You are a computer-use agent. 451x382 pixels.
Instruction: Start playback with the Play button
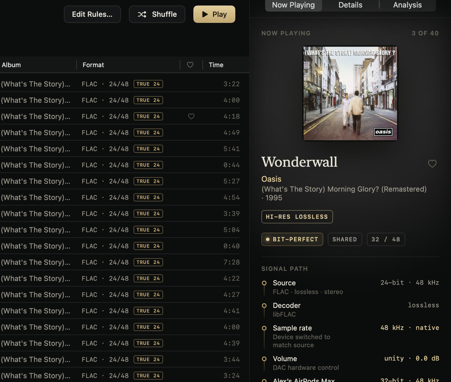coord(214,14)
